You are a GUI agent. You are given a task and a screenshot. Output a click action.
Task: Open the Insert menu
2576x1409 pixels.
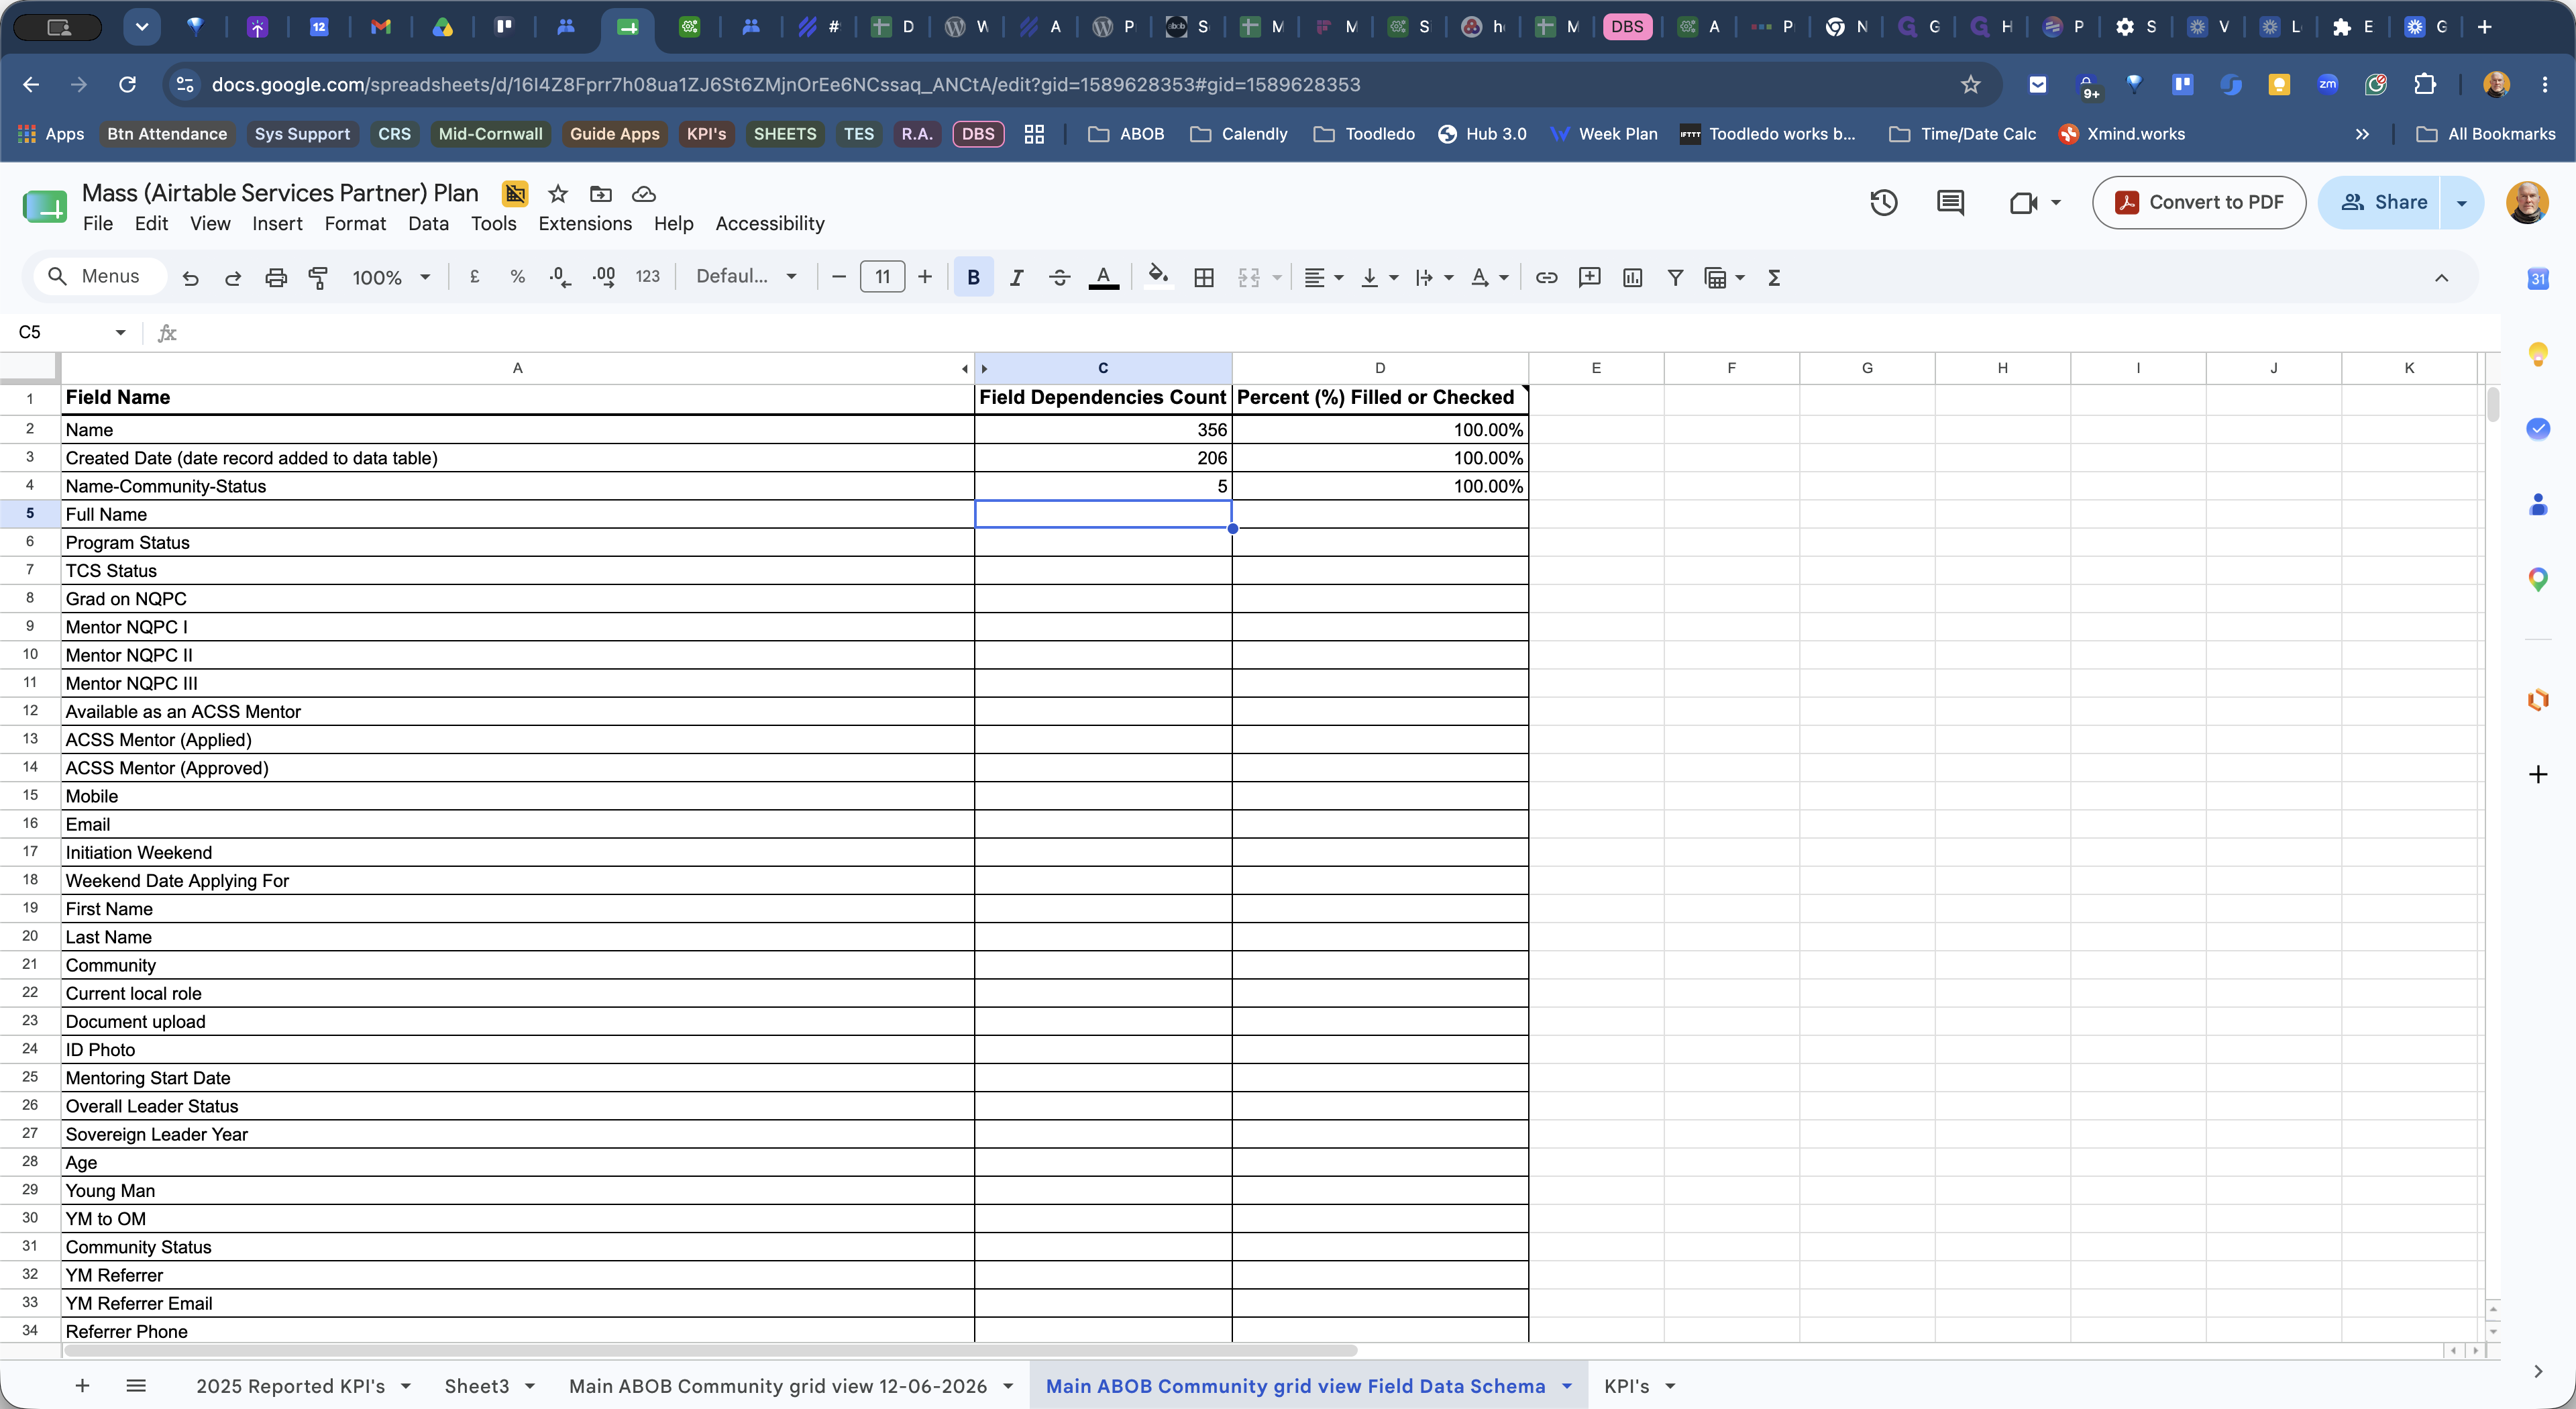point(277,224)
